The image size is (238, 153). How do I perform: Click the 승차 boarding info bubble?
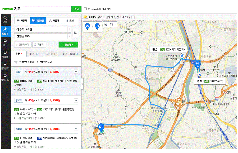coord(210,81)
